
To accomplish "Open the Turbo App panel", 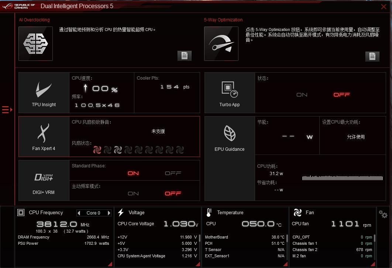I will point(230,93).
